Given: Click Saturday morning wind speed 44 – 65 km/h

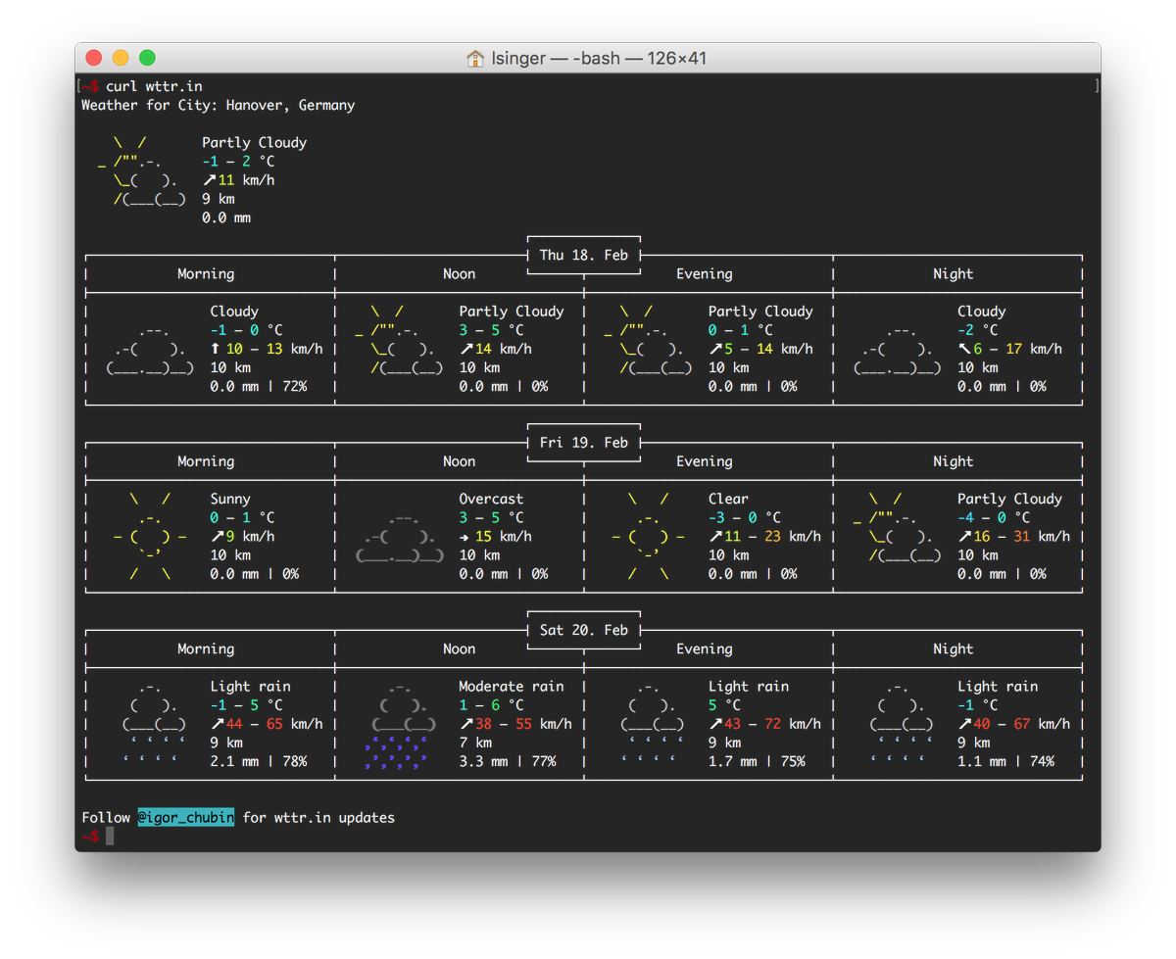Looking at the screenshot, I should [x=267, y=724].
